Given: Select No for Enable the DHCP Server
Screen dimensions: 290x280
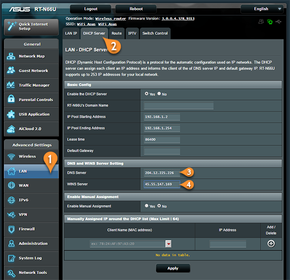Looking at the screenshot, I should 159,94.
